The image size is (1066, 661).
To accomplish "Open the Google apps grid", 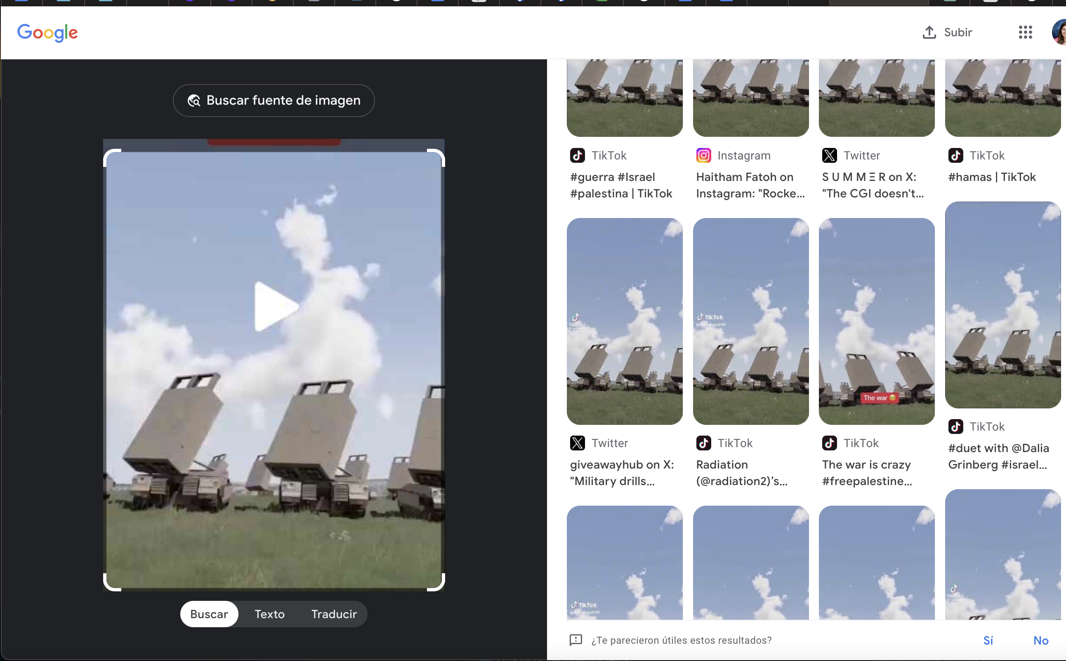I will tap(1025, 33).
